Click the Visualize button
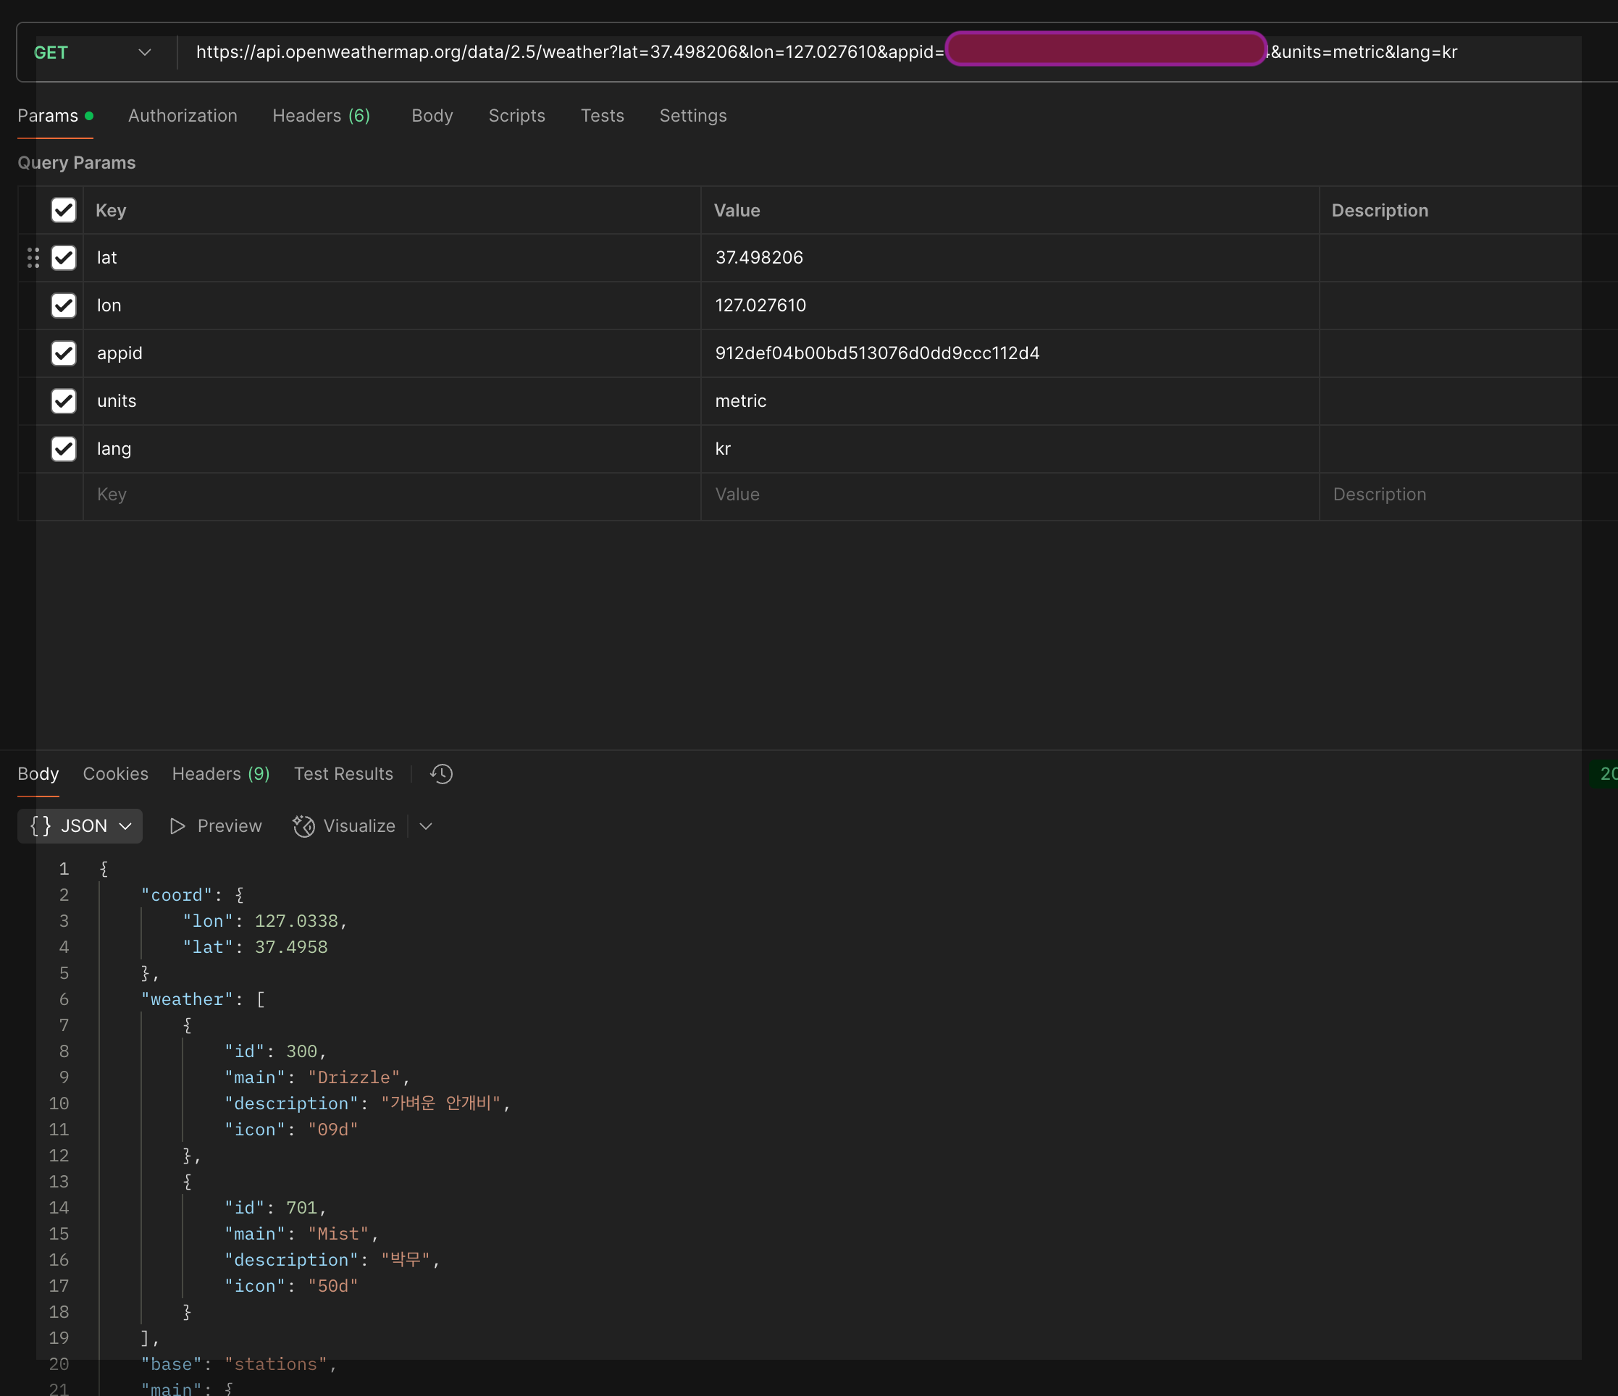The height and width of the screenshot is (1396, 1618). pos(344,826)
